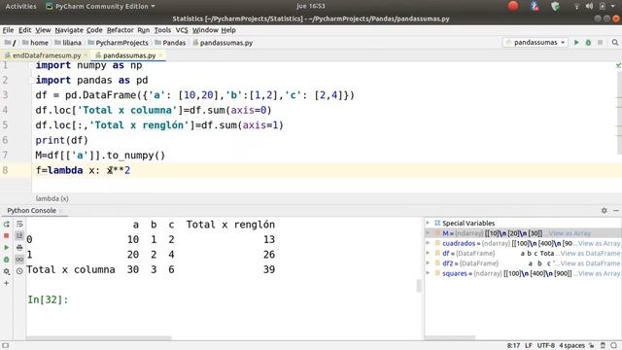Hide the Python Console panel
The height and width of the screenshot is (350, 622).
point(616,210)
